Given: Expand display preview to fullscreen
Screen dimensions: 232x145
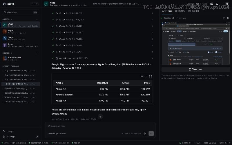Looking at the screenshot, I should click(x=228, y=18).
